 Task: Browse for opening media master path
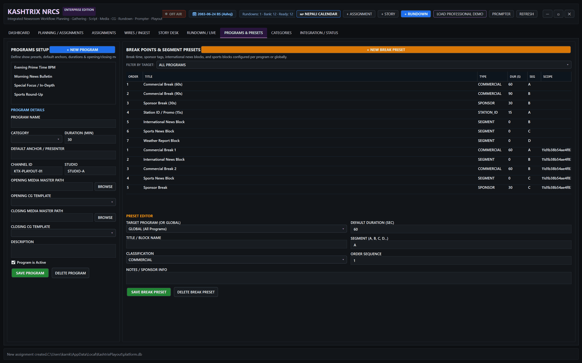click(x=105, y=187)
